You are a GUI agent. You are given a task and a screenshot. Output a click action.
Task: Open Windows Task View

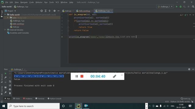click(x=71, y=106)
